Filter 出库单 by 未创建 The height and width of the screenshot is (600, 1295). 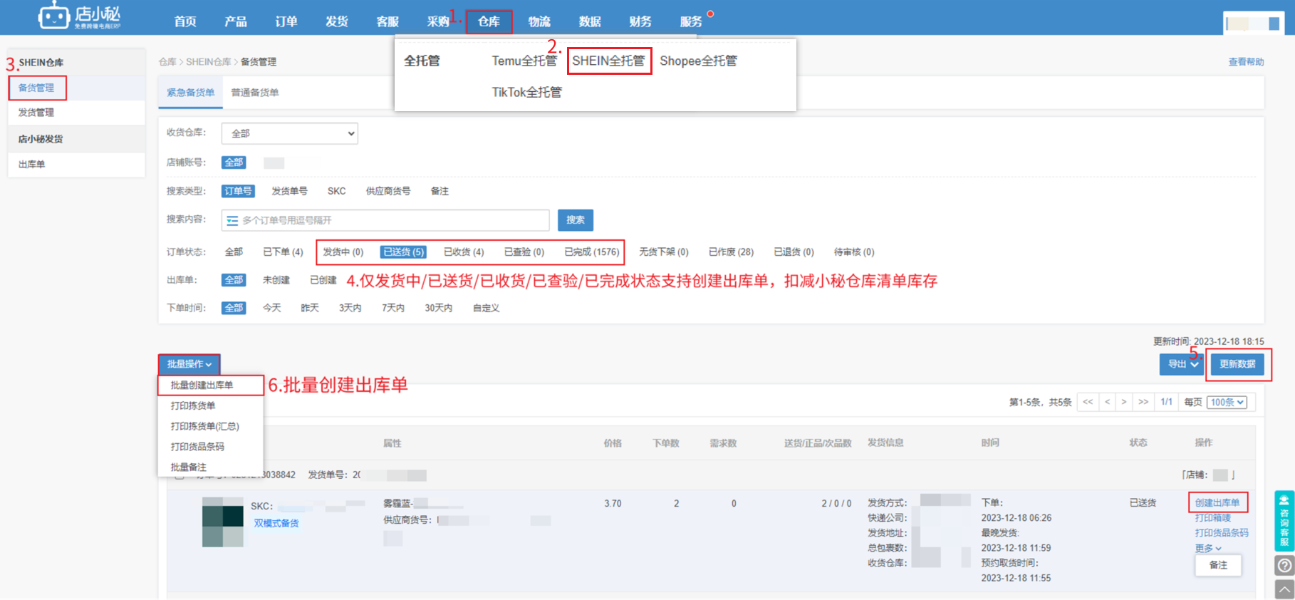point(276,280)
